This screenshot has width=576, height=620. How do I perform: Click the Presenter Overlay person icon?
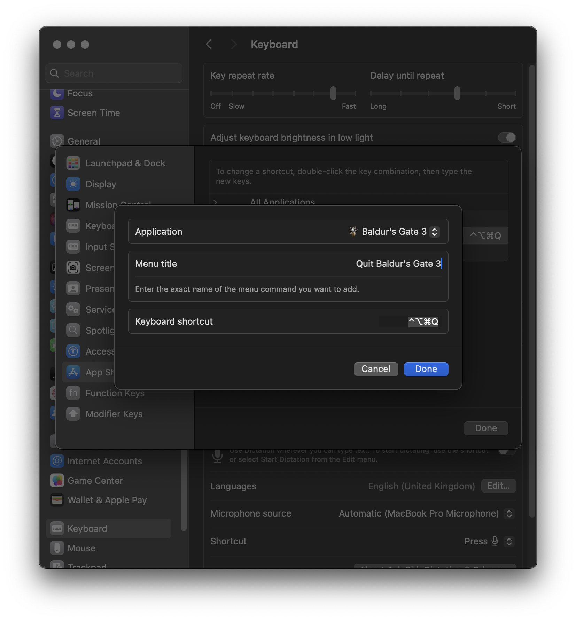click(73, 289)
